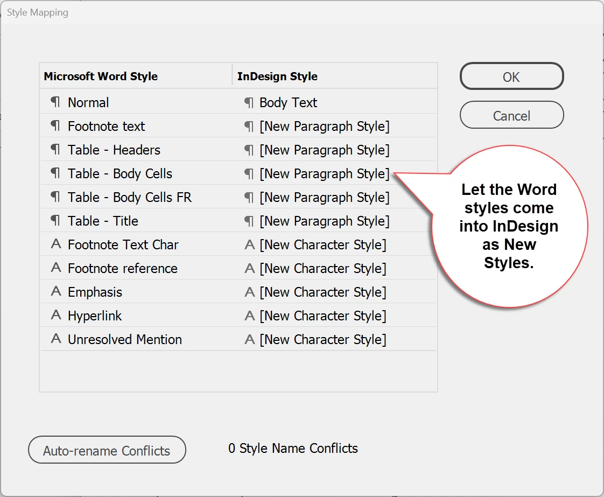Image resolution: width=604 pixels, height=497 pixels.
Task: Click the 0 Style Name Conflicts label
Action: (x=293, y=448)
